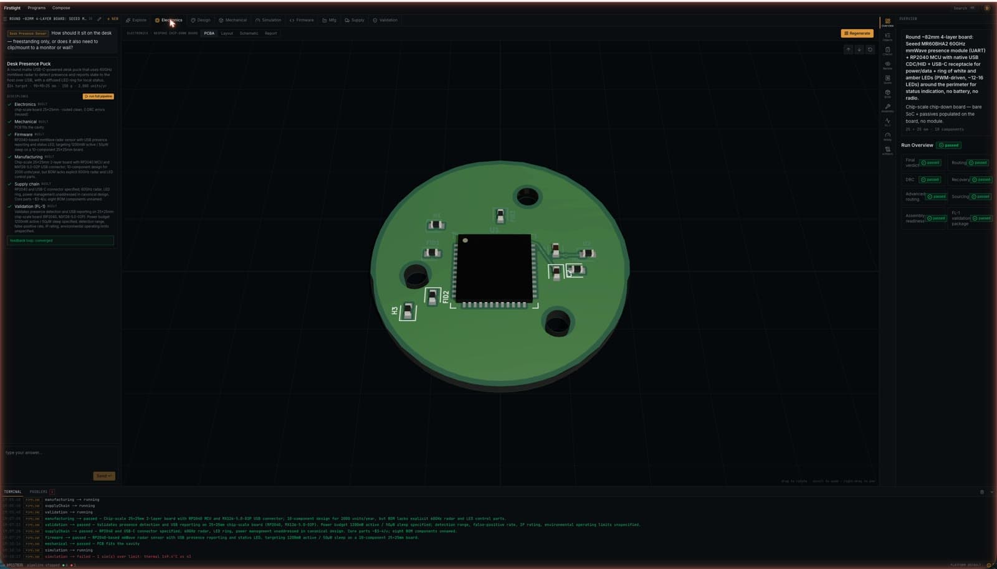Viewport: 997px width, 569px height.
Task: Click the up-arrow view control in viewport
Action: click(x=848, y=49)
